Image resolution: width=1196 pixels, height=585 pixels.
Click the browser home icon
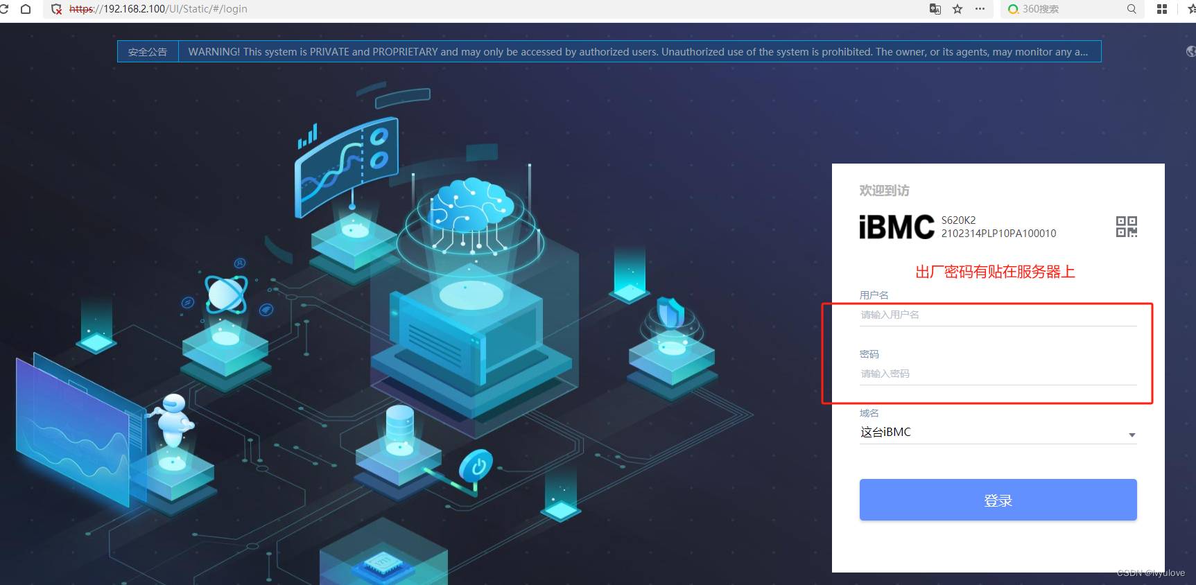26,9
